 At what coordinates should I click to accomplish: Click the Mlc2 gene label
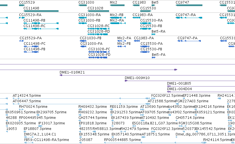[113, 2]
